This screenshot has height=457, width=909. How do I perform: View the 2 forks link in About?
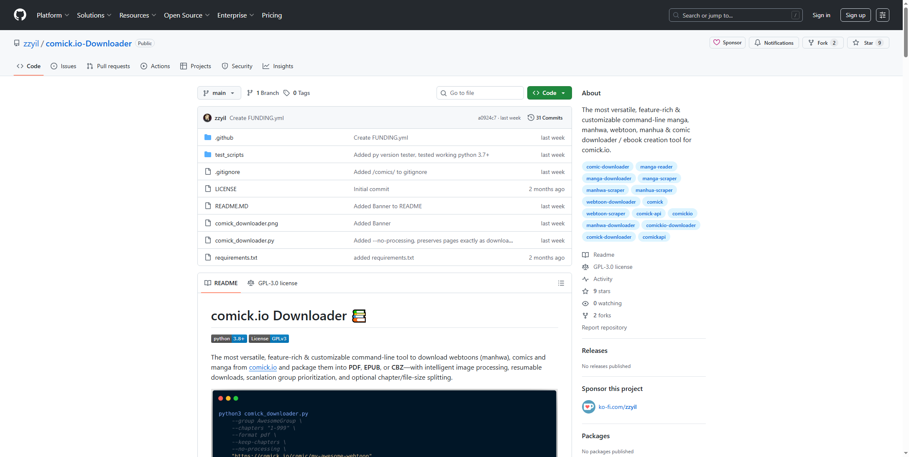pos(596,315)
